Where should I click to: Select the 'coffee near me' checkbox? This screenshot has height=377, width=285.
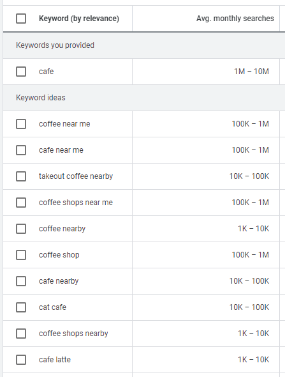21,124
